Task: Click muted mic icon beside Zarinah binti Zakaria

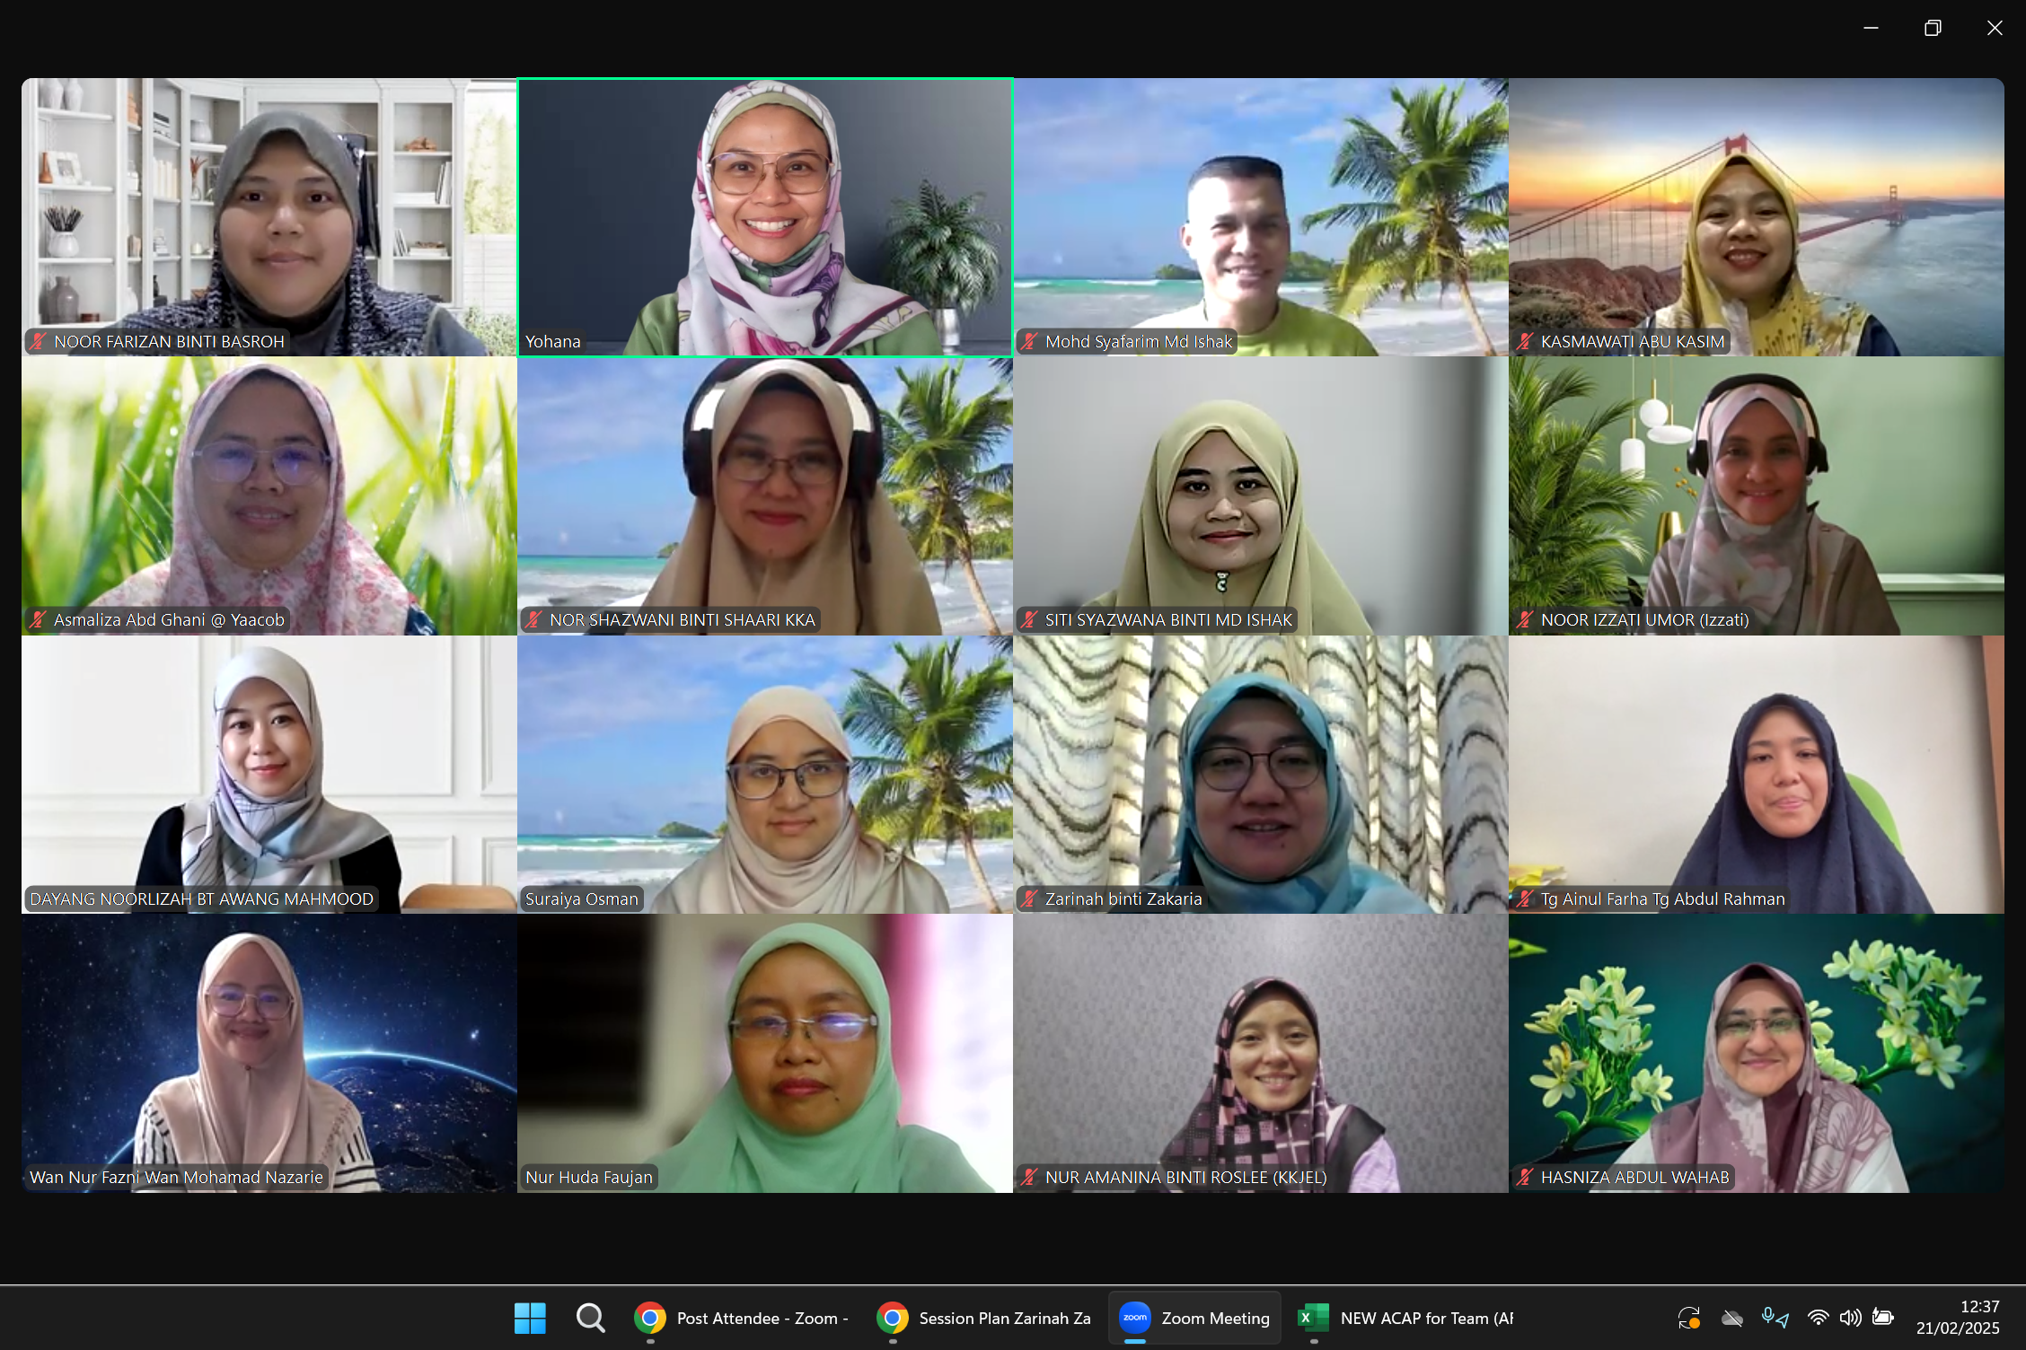Action: click(1029, 899)
